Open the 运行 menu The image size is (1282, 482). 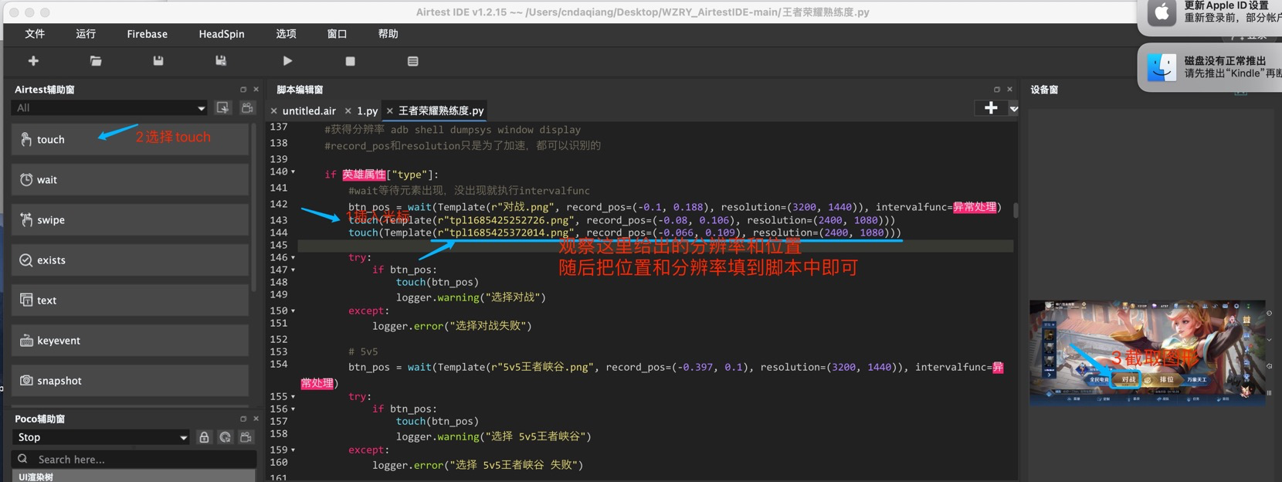(86, 34)
